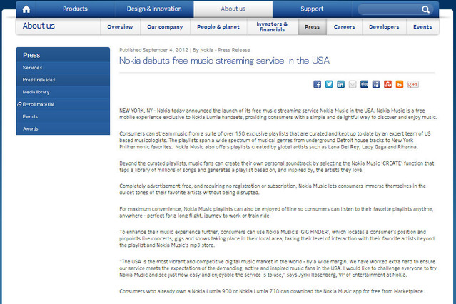Click the paragraph starting 'Beyond the curated playlists'
The width and height of the screenshot is (456, 304).
point(277,167)
